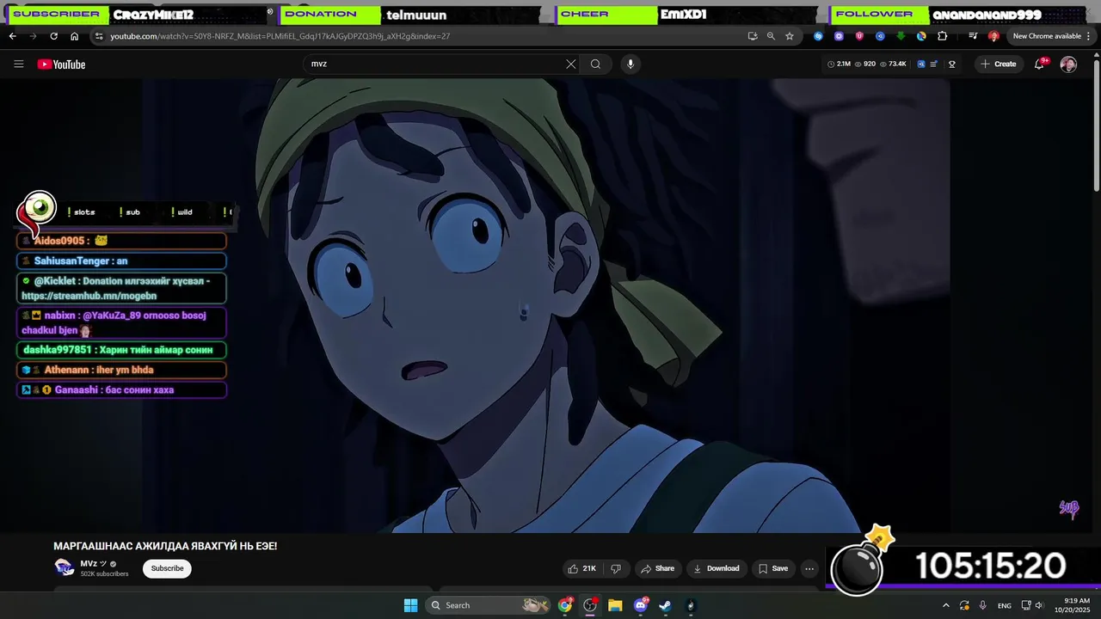Click the tray microphone icon

click(982, 605)
